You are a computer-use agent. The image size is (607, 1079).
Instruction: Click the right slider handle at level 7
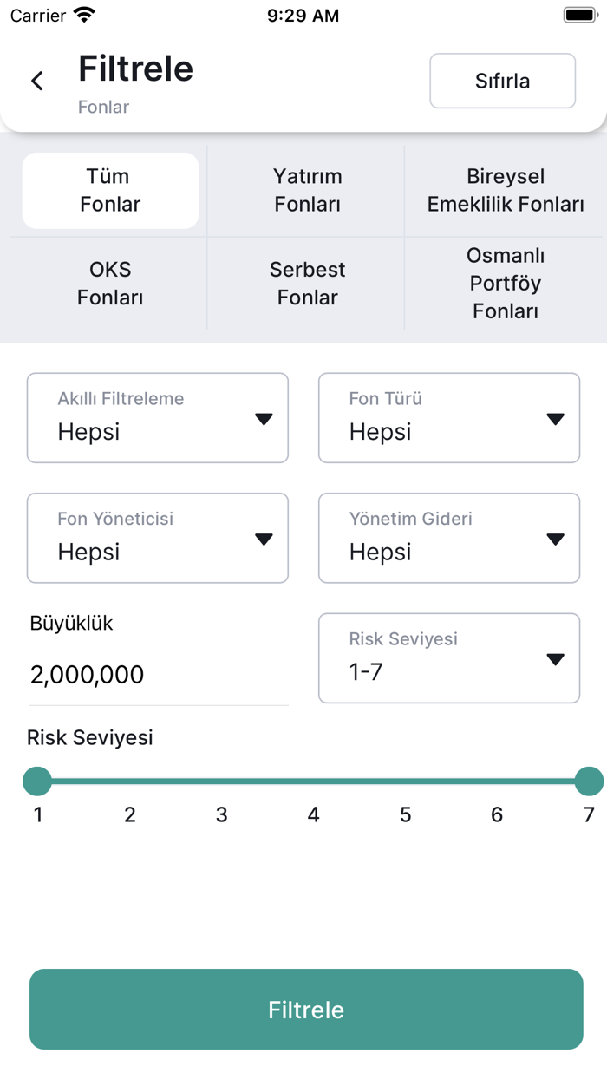pyautogui.click(x=589, y=781)
